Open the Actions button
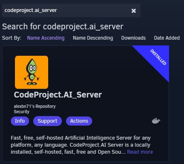 pos(79,121)
